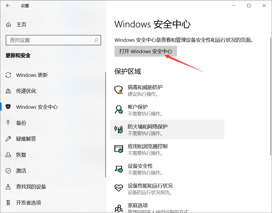
Task: Click the 设备安全性 laptop icon
Action: coord(119,169)
